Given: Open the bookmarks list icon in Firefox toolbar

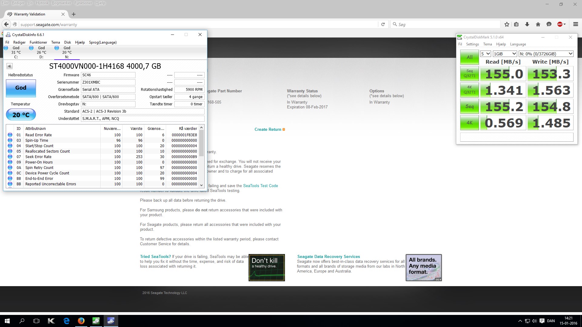Looking at the screenshot, I should [x=516, y=24].
